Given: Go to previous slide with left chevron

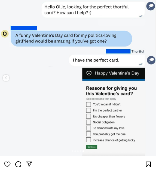Looking at the screenshot, I should [6, 78].
